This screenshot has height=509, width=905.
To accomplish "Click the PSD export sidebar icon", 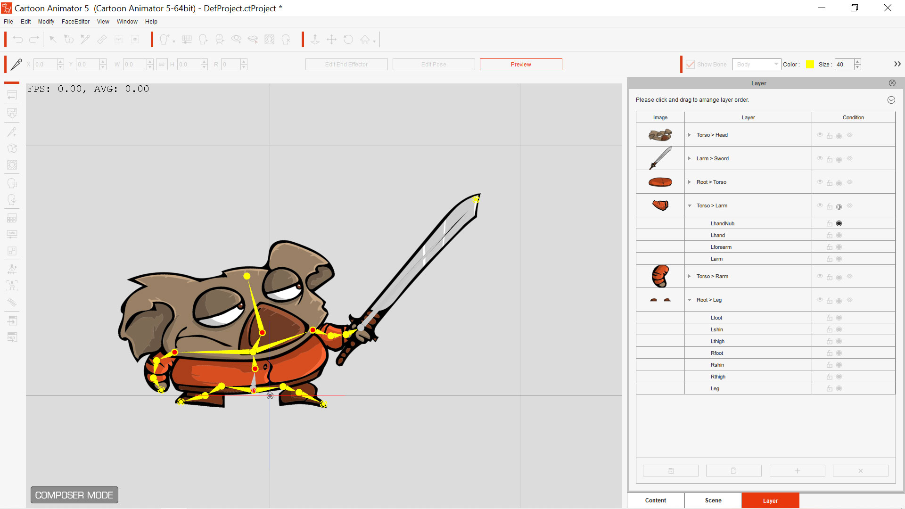I will click(x=12, y=337).
